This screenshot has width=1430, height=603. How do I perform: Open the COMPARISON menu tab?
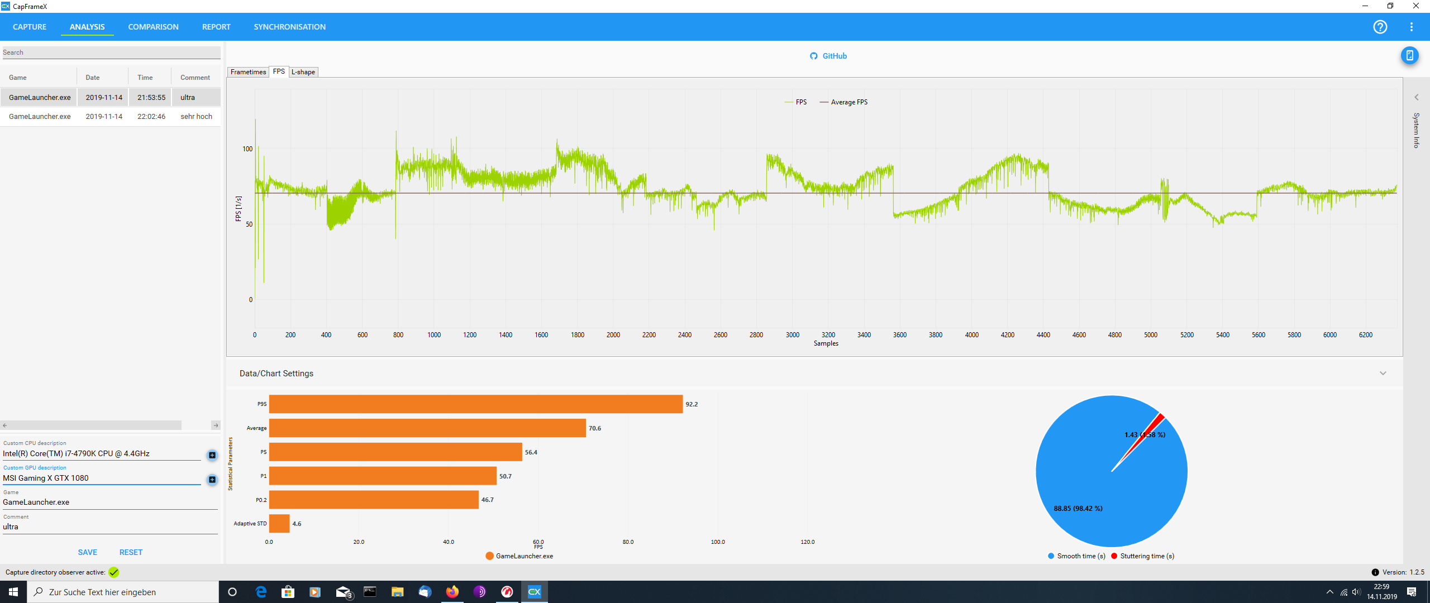pyautogui.click(x=153, y=27)
